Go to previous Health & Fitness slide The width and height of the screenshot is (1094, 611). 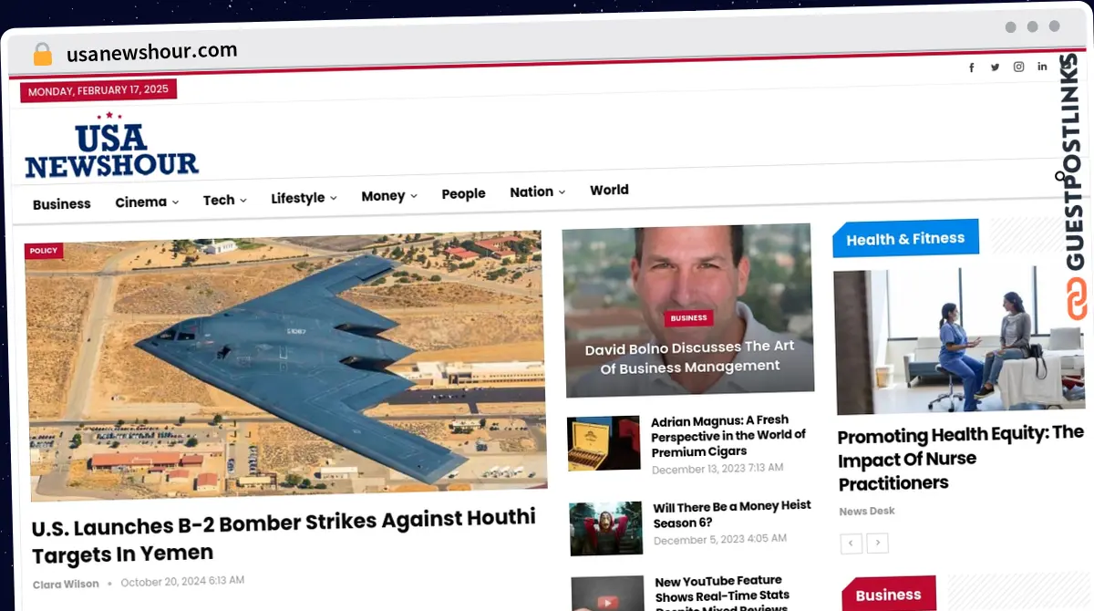[851, 543]
